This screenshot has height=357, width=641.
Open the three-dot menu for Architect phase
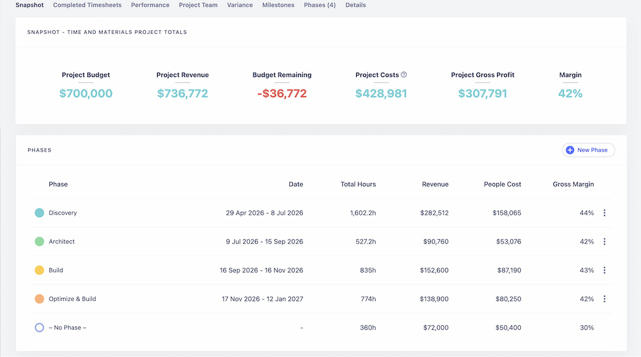coord(604,241)
